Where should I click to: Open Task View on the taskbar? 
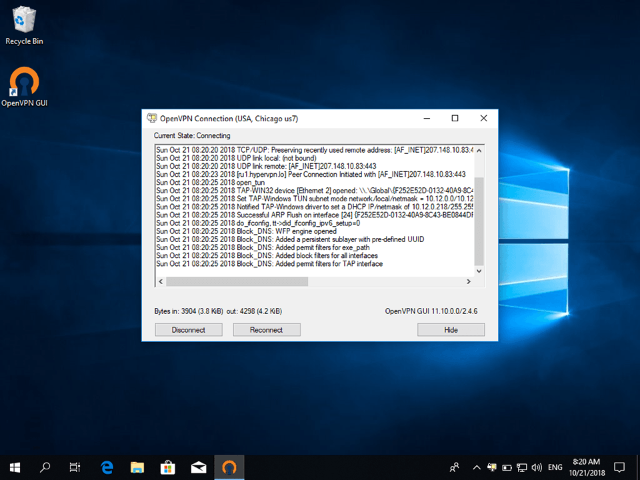click(75, 467)
